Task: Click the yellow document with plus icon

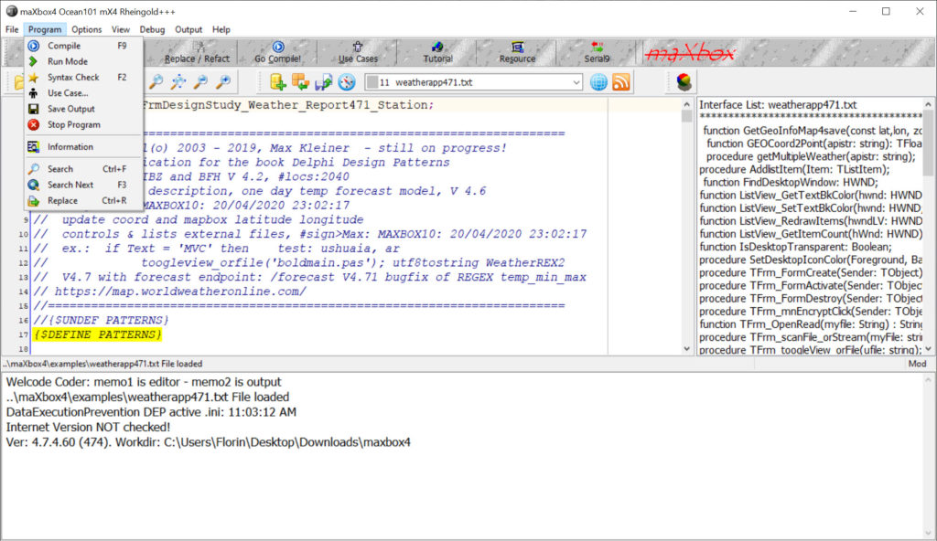Action: coord(278,82)
